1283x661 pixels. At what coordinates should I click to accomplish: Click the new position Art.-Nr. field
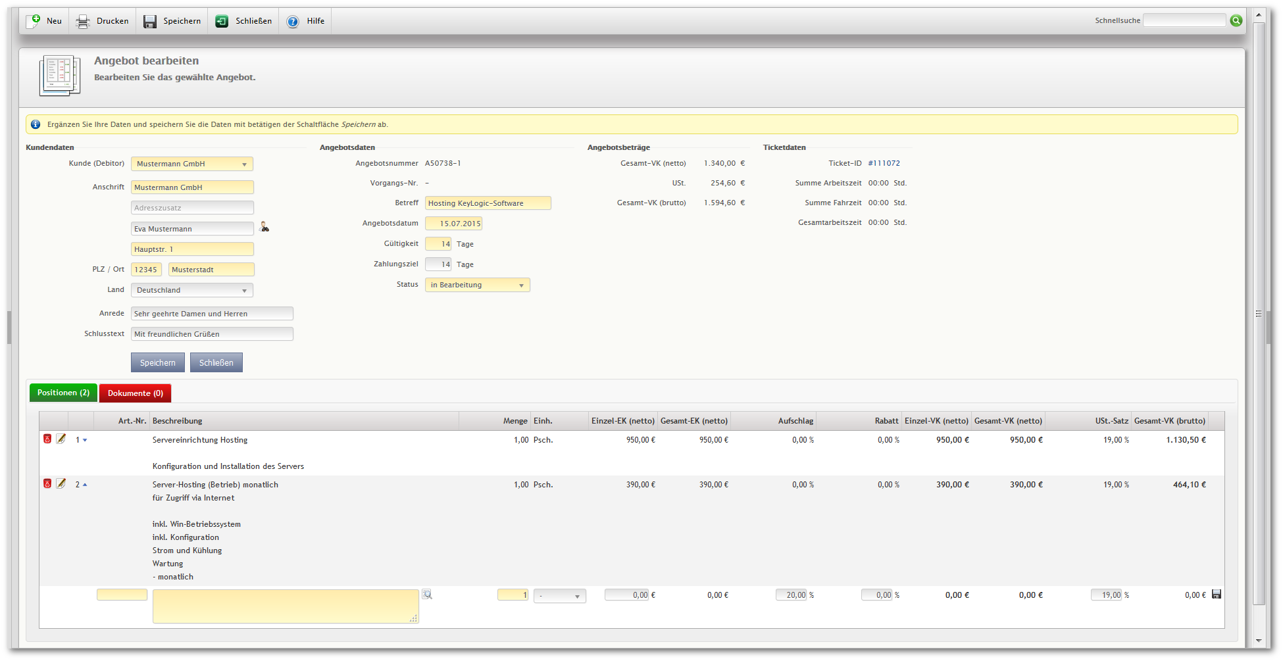[x=122, y=595]
